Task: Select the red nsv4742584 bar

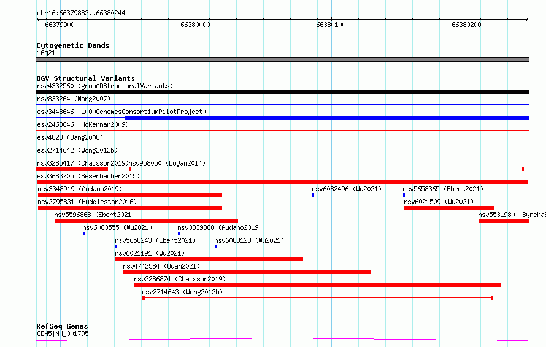Action: [x=247, y=272]
